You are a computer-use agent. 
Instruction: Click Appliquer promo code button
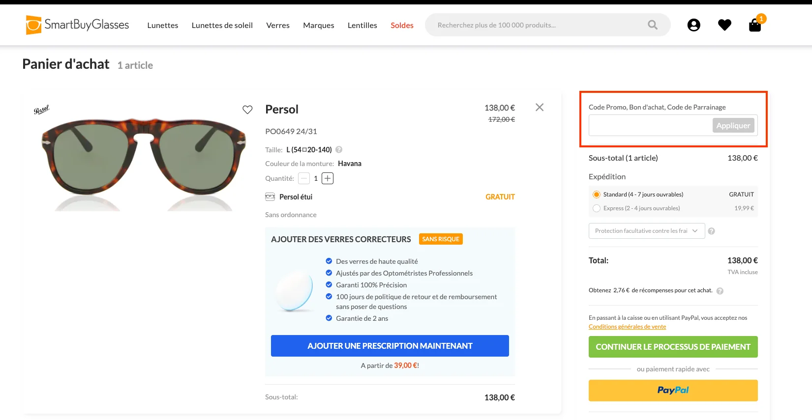[733, 126]
